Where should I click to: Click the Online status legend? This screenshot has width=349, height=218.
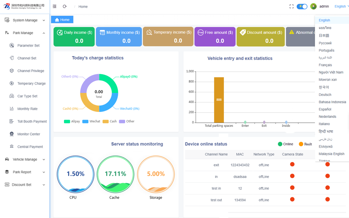[286, 144]
